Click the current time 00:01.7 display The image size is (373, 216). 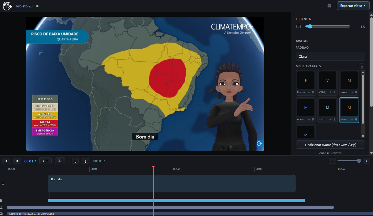coord(30,161)
